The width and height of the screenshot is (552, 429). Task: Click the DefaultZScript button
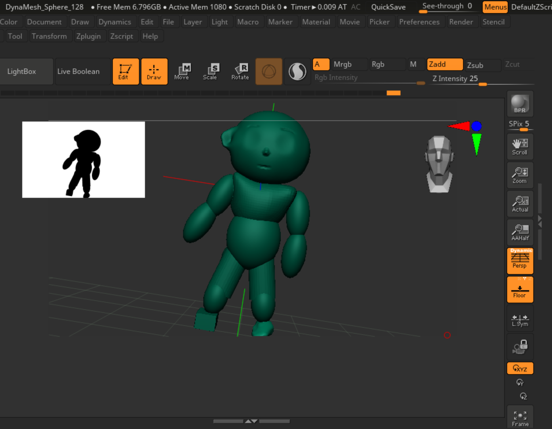coord(531,7)
